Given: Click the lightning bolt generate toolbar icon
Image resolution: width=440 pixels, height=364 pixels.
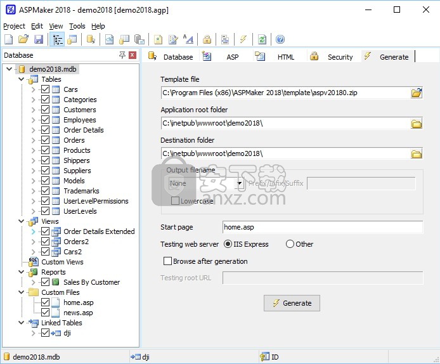Looking at the screenshot, I should coord(243,39).
